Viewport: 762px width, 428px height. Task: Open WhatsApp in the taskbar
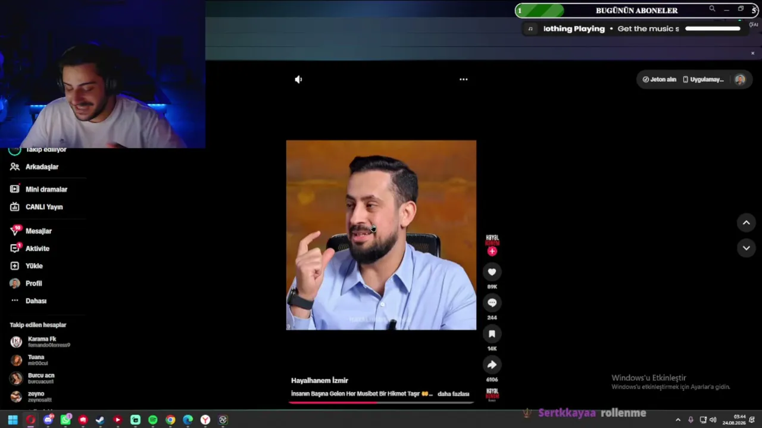click(x=65, y=420)
